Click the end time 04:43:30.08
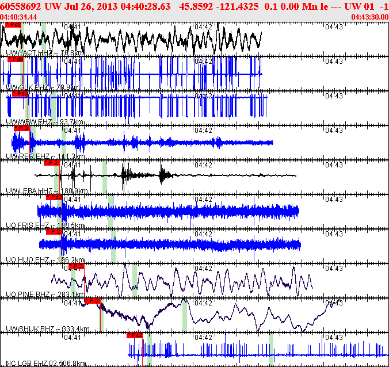The image size is (389, 367). click(370, 17)
